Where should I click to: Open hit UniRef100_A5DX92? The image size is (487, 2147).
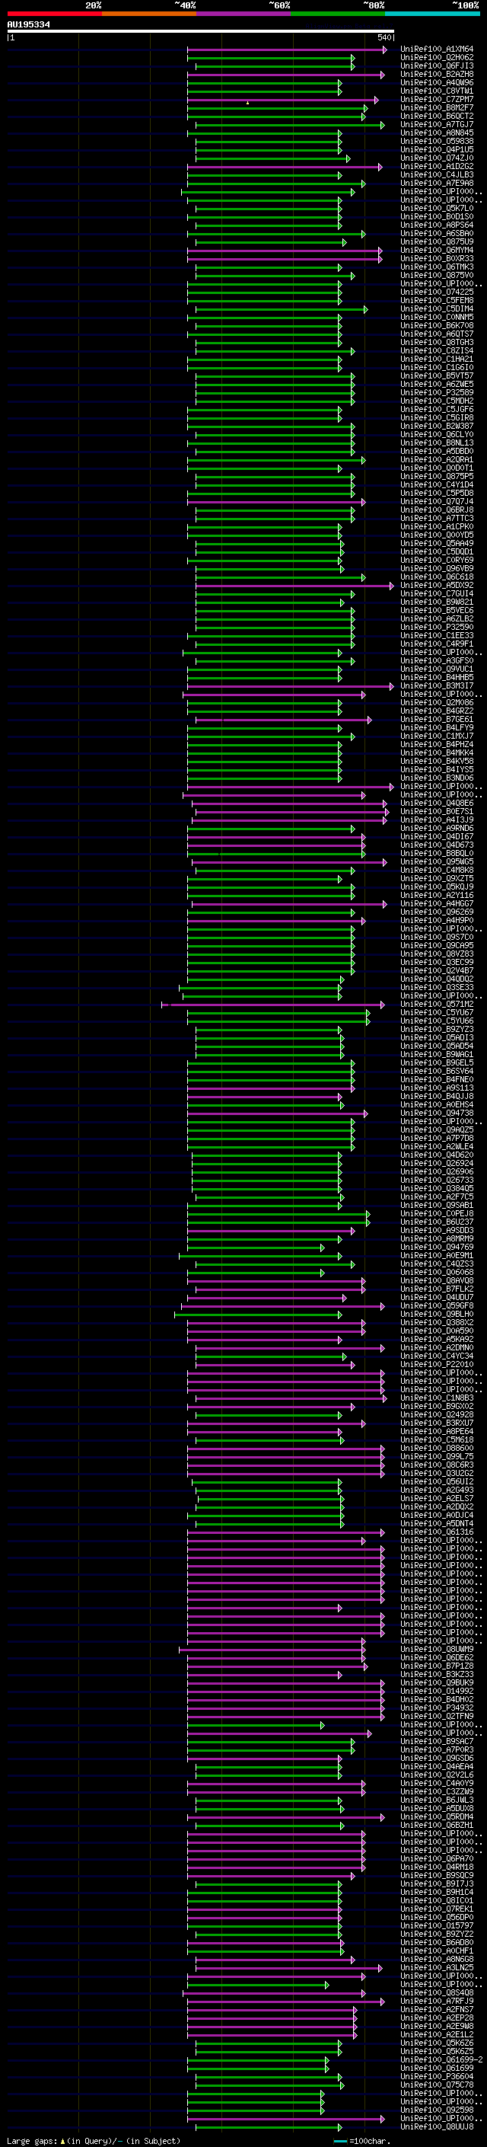coord(437,585)
